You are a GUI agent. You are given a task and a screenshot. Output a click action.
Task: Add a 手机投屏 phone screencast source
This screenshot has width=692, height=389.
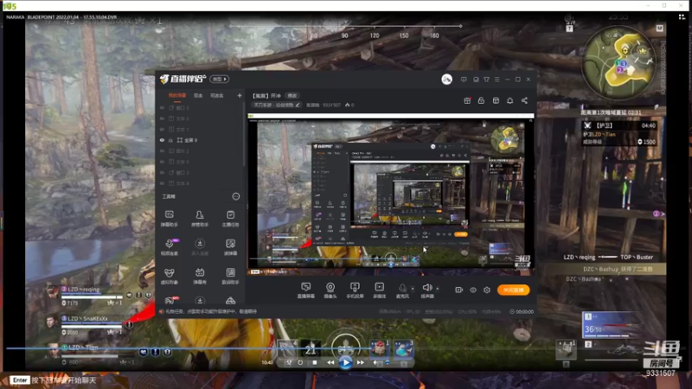pyautogui.click(x=355, y=290)
